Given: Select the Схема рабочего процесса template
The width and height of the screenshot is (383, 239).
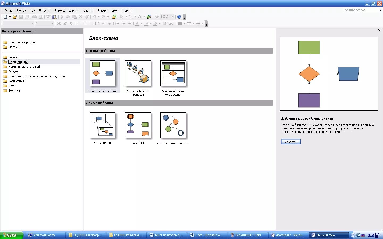Looking at the screenshot, I should pos(138,73).
